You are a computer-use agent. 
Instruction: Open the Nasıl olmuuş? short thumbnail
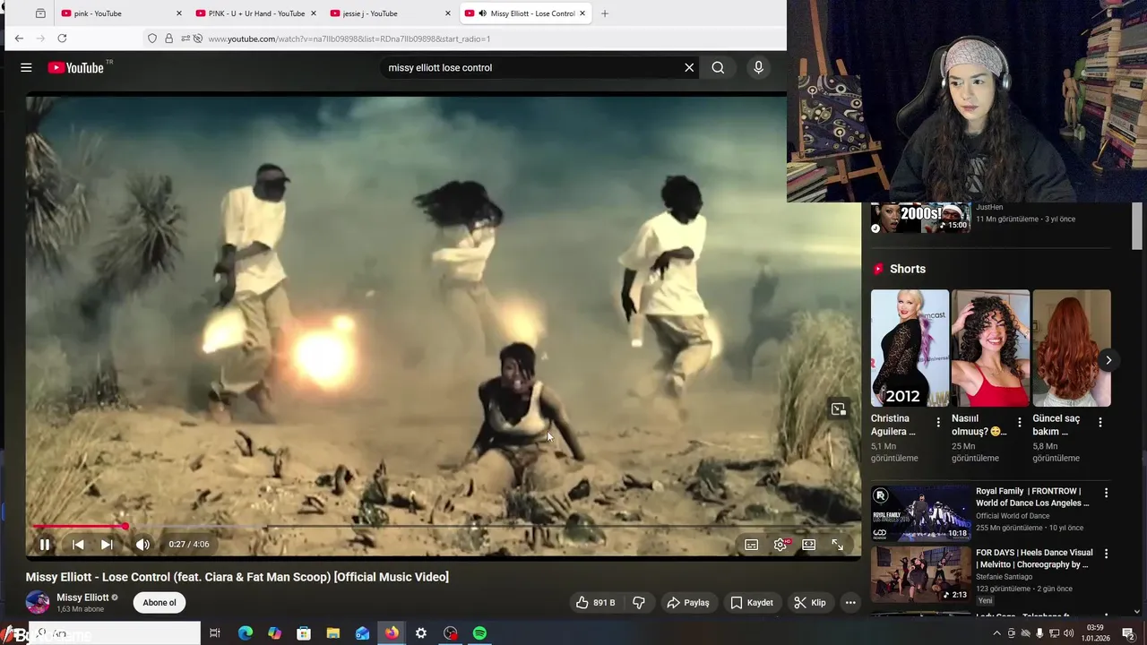[x=990, y=348]
